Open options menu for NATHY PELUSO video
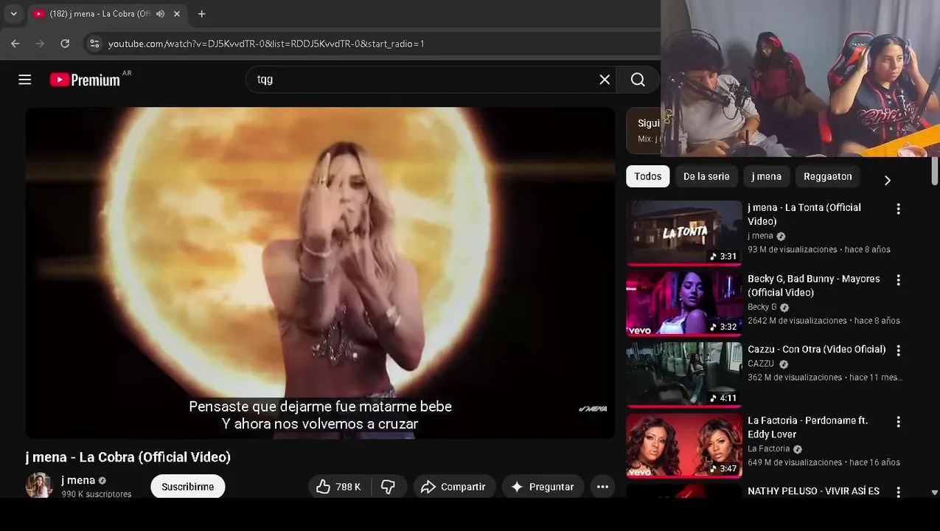940x531 pixels. 898,492
